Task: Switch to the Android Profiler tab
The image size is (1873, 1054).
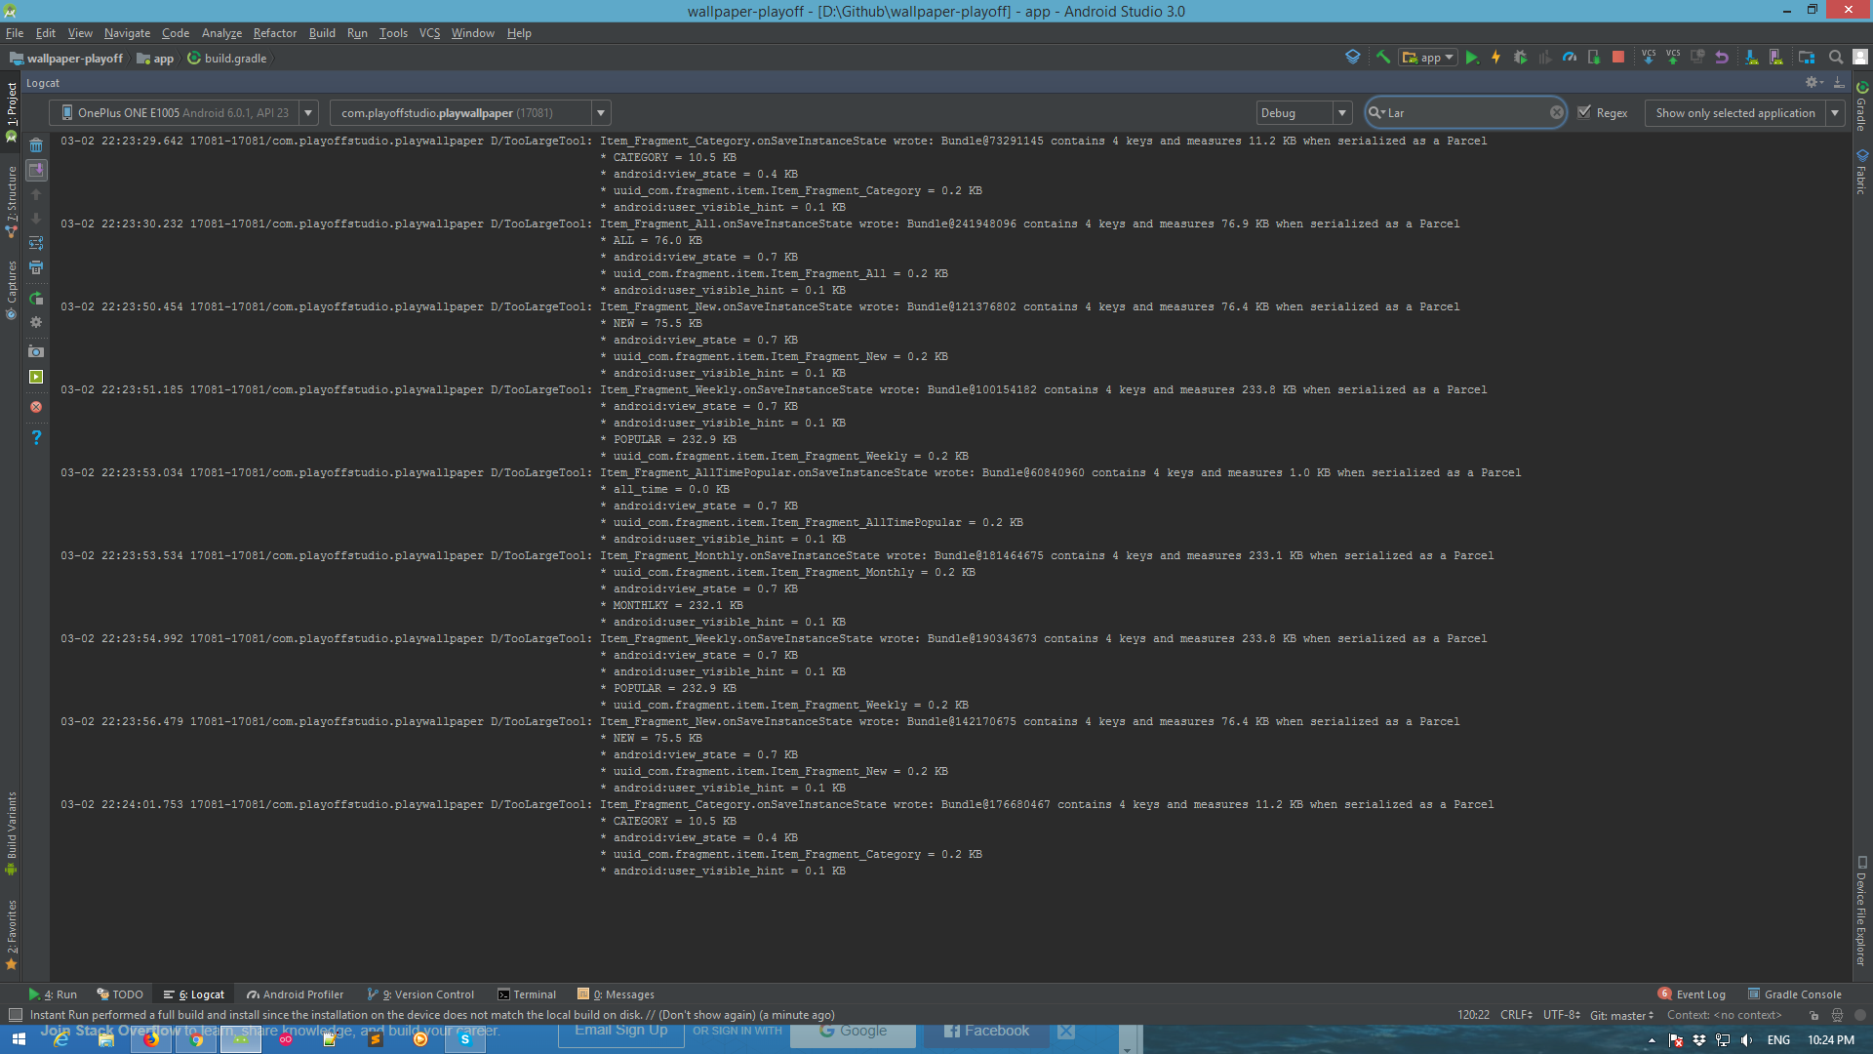Action: (295, 993)
